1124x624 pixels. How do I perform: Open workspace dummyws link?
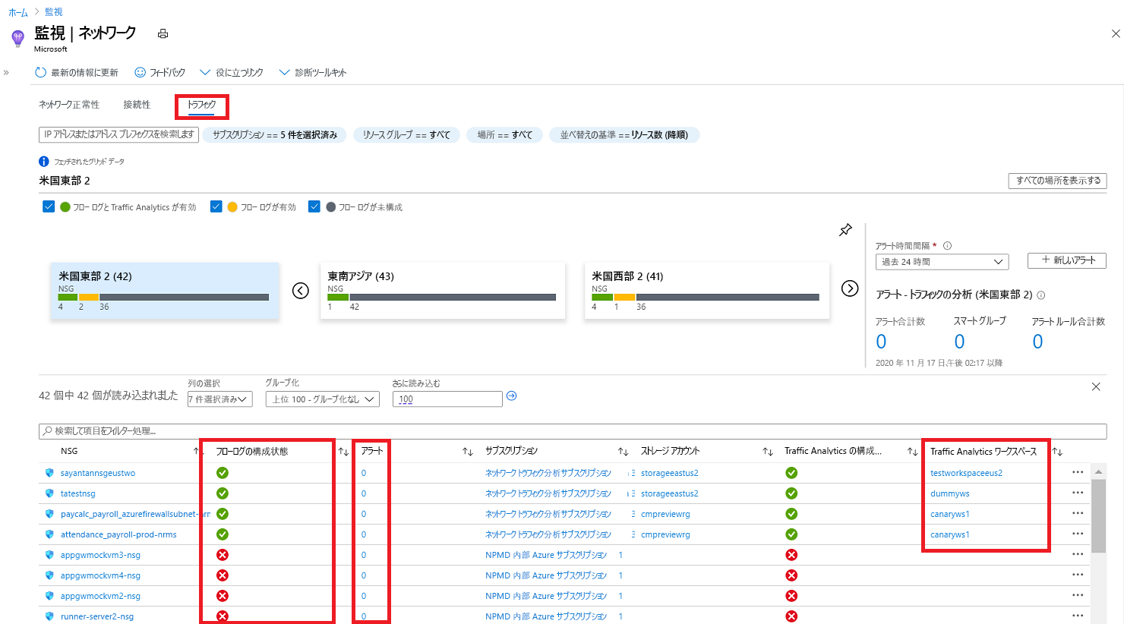coord(950,493)
